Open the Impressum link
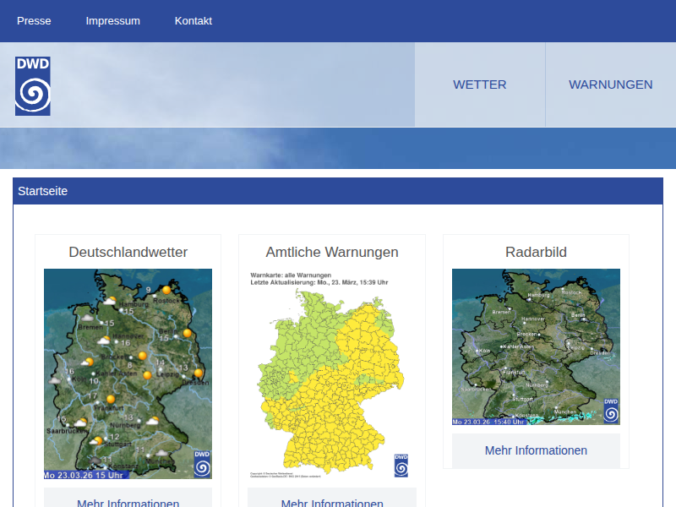676x507 pixels. point(112,21)
